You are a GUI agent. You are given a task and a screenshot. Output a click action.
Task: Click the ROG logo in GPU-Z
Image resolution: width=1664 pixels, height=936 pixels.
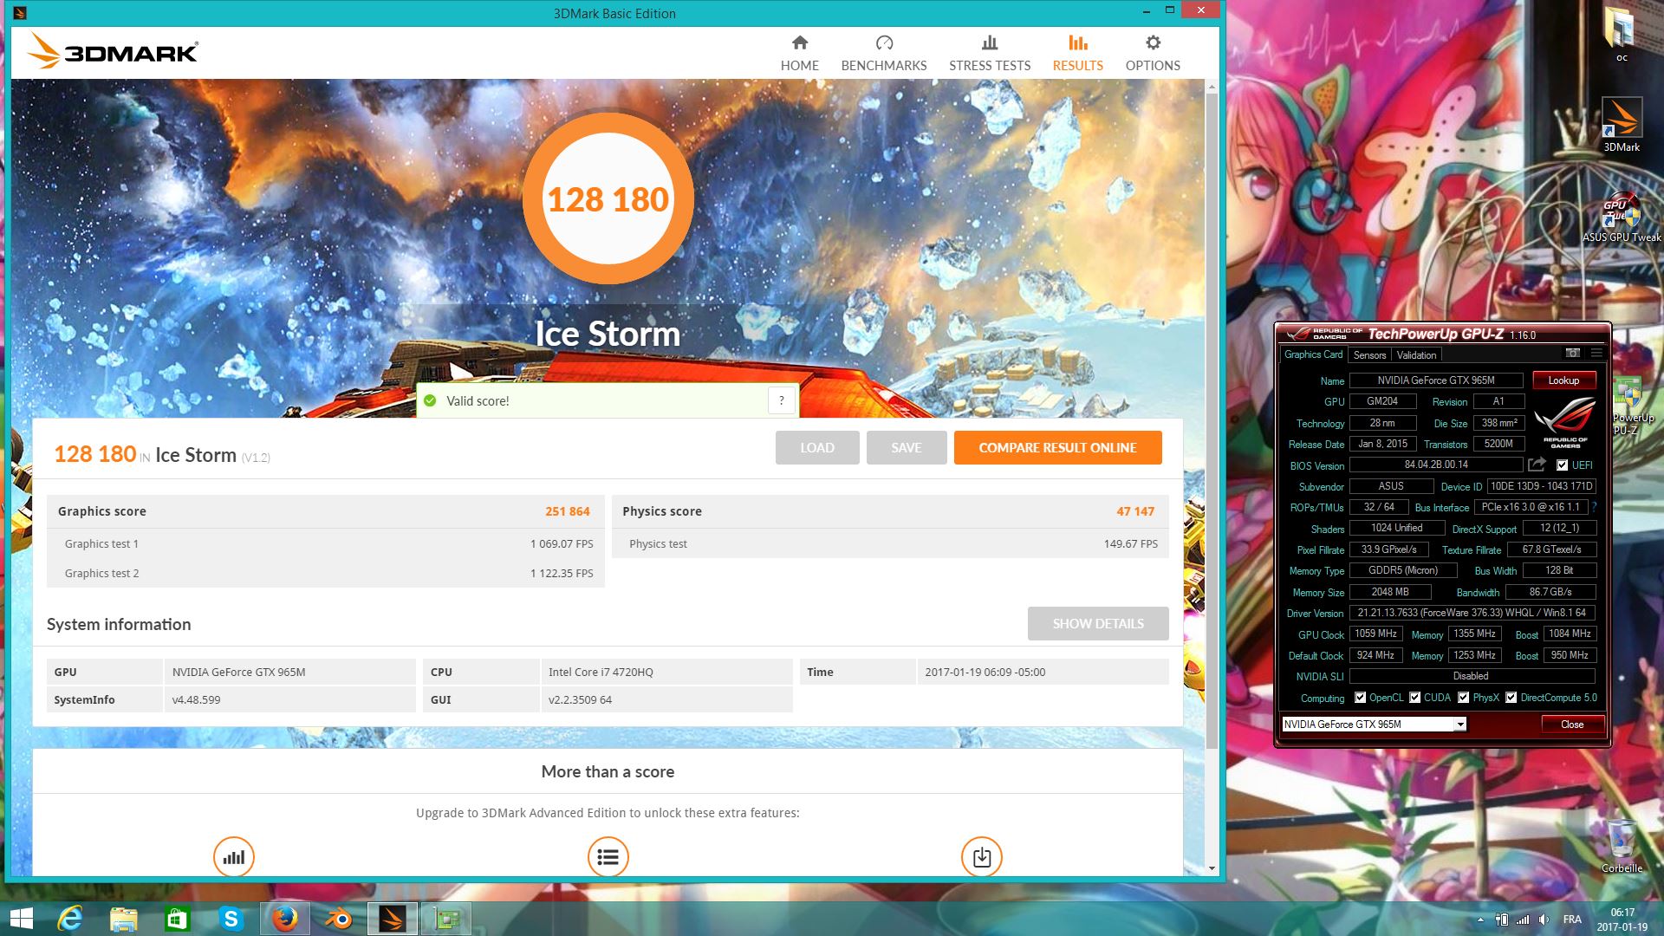[x=1564, y=420]
